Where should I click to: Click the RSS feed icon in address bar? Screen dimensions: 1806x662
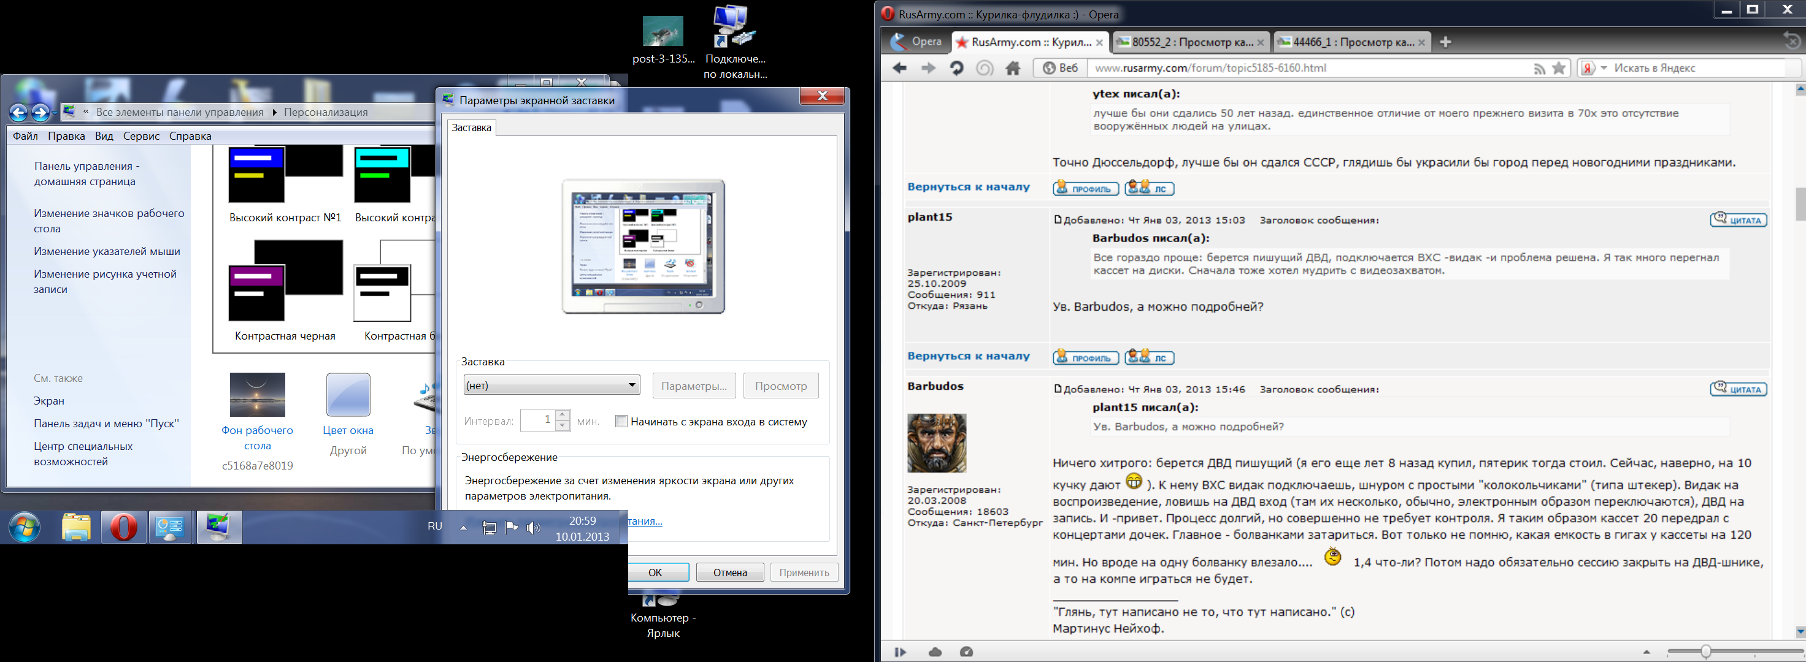click(x=1540, y=69)
